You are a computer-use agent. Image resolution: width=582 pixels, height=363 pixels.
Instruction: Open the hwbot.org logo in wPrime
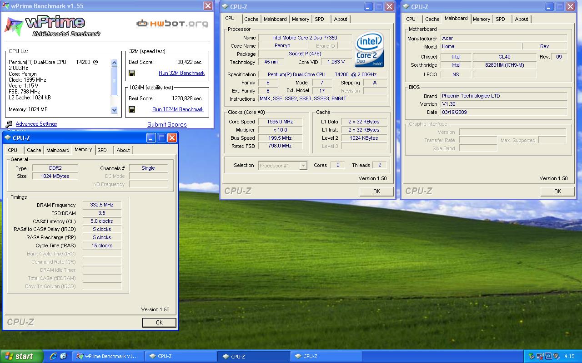tap(172, 24)
